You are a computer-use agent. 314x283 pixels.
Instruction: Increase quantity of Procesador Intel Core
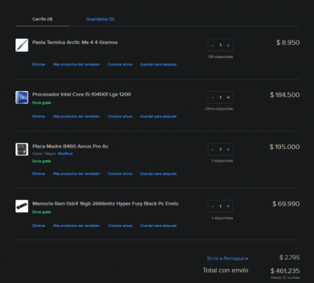point(228,98)
